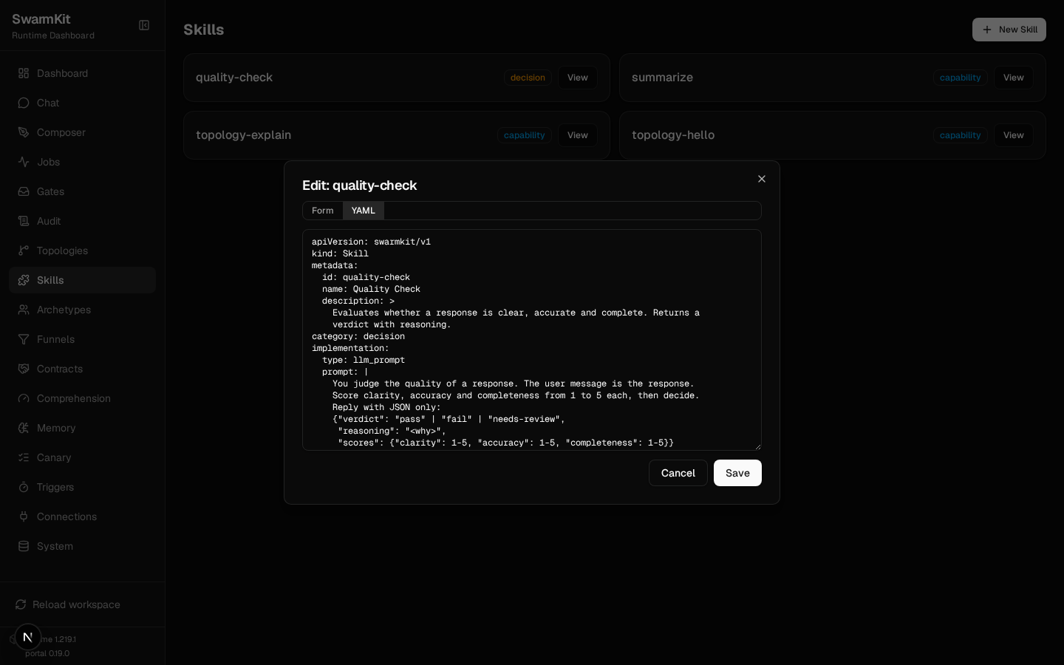The width and height of the screenshot is (1064, 665).
Task: Create a New Skill
Action: (x=1009, y=30)
